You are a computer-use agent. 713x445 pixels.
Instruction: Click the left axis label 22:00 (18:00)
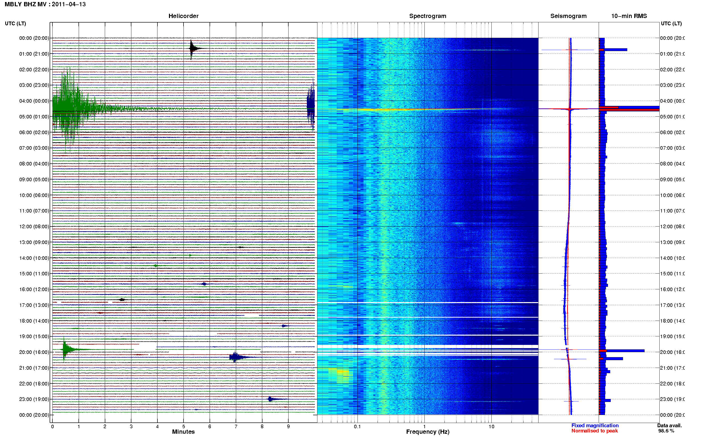pyautogui.click(x=34, y=384)
